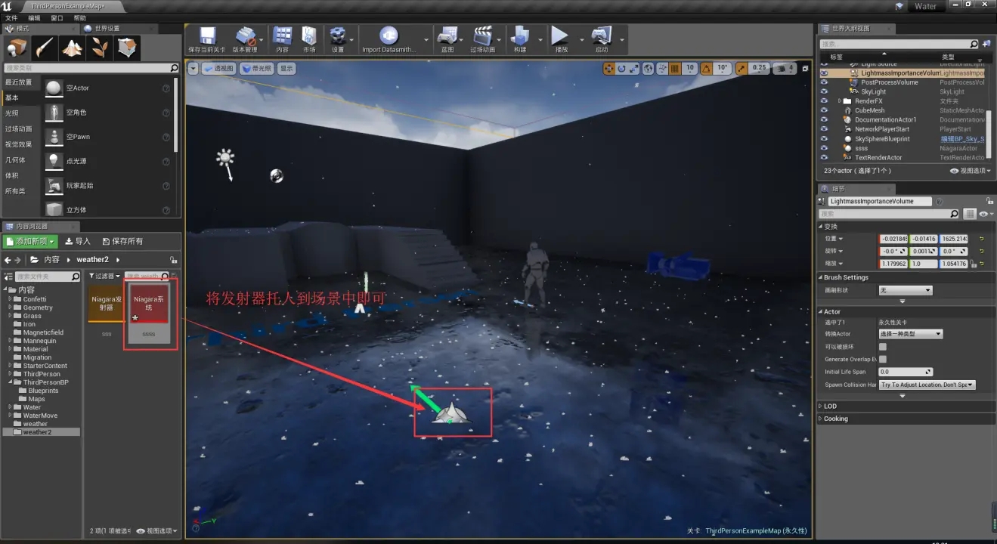The image size is (997, 544).
Task: Open the 过场动画 cinematics icon
Action: 482,39
